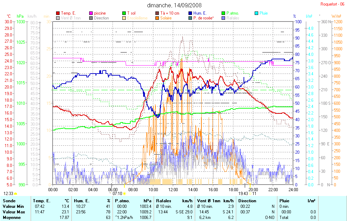Click the green hPa axis unit label
Image resolution: width=347 pixels, height=221 pixels.
(20, 16)
